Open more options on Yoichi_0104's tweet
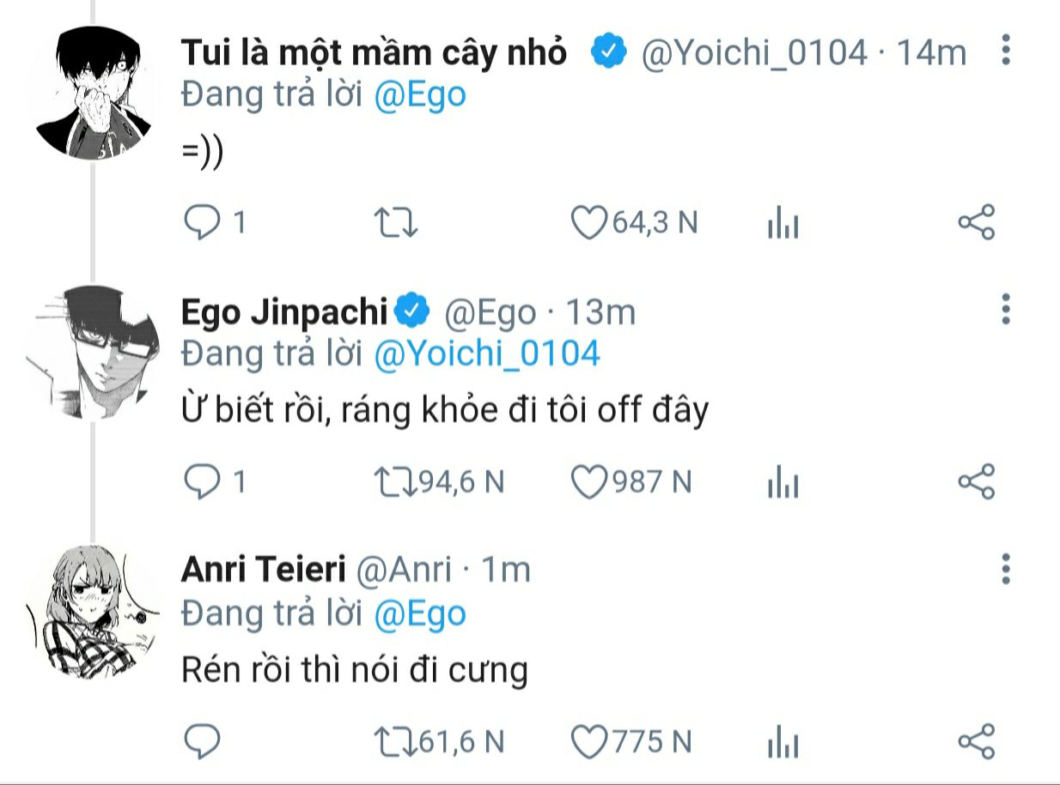The width and height of the screenshot is (1060, 785). [x=1006, y=51]
